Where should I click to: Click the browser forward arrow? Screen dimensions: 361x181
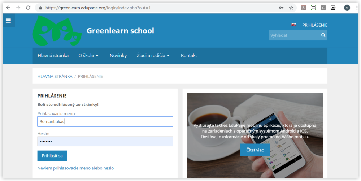click(x=18, y=8)
